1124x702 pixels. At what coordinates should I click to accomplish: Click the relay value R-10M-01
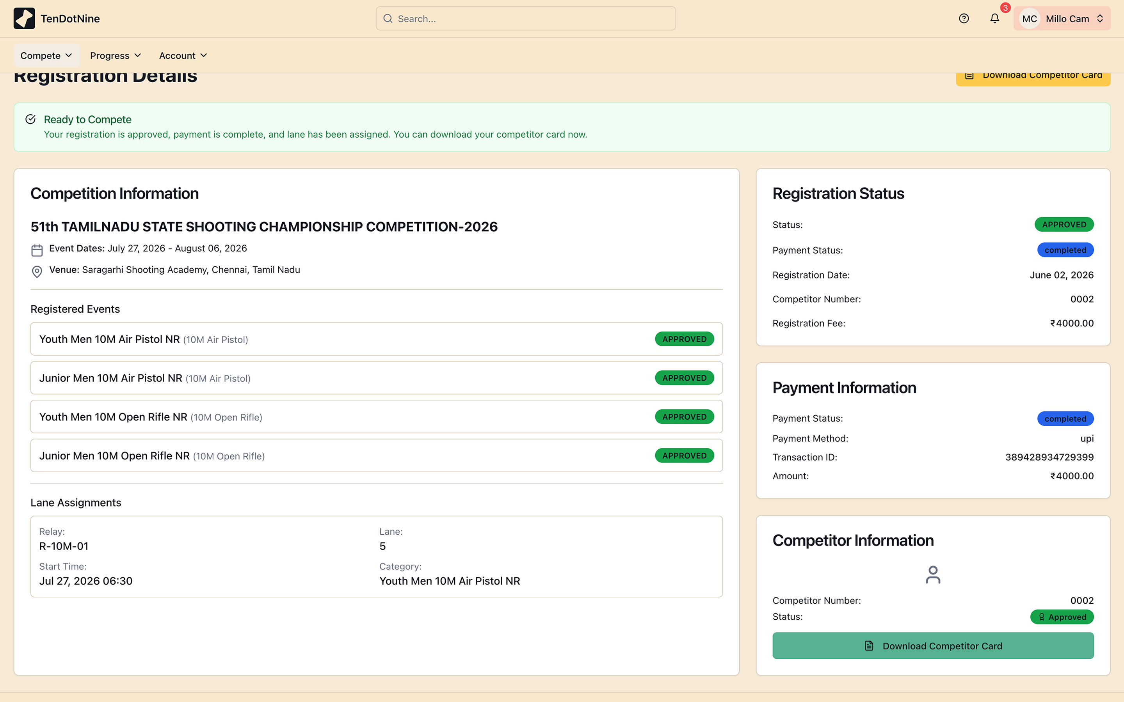(x=64, y=546)
